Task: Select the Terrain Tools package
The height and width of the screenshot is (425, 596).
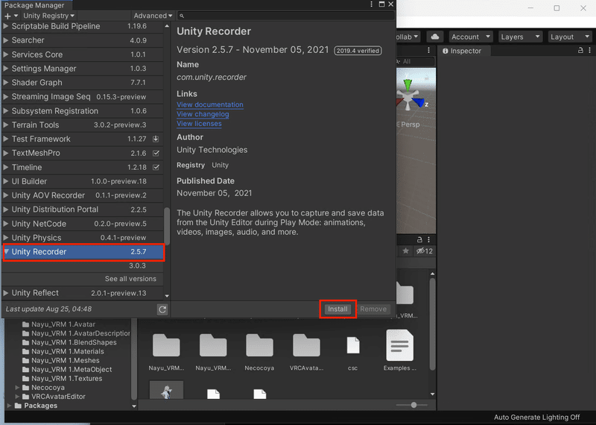Action: click(83, 125)
